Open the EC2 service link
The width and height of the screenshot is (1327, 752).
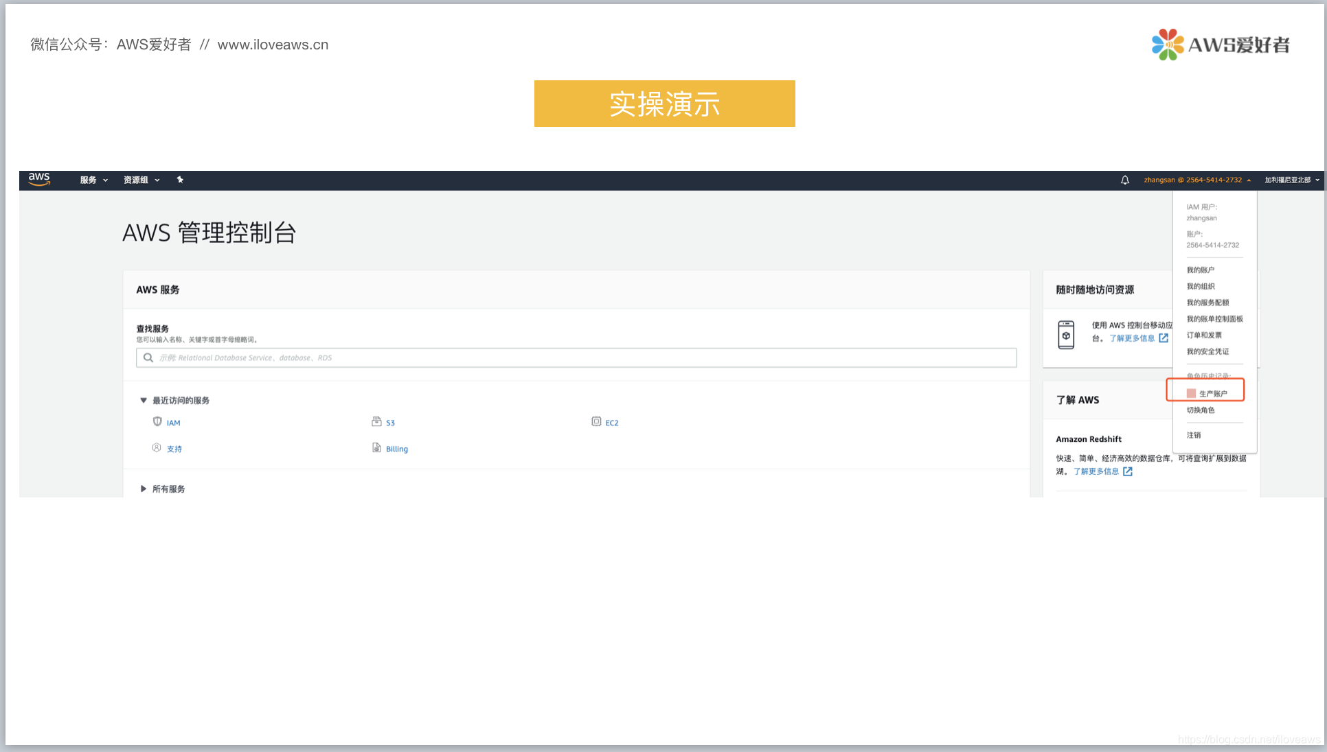pyautogui.click(x=612, y=423)
